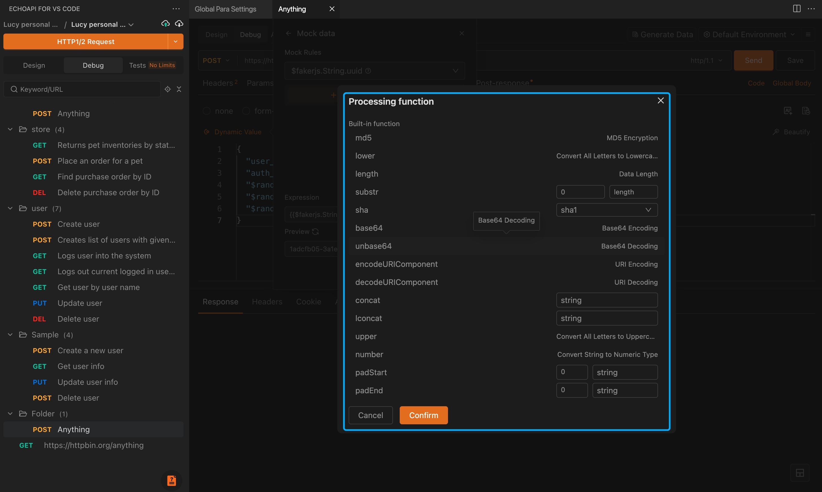Click the collapse icon next to search box

pos(179,89)
